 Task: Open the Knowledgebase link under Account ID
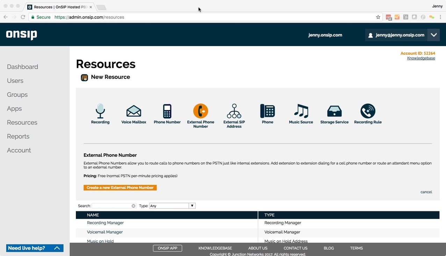click(x=421, y=58)
